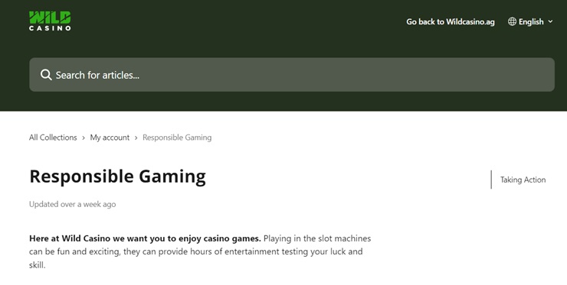Expand the English language dropdown chevron

tap(550, 21)
